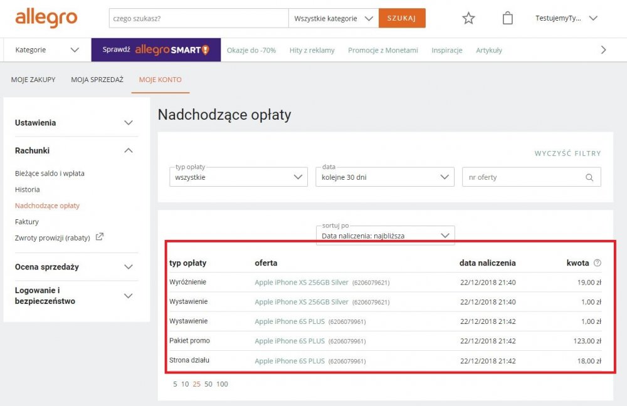
Task: Click the Sprawdź allegro SMART banner
Action: pos(156,50)
